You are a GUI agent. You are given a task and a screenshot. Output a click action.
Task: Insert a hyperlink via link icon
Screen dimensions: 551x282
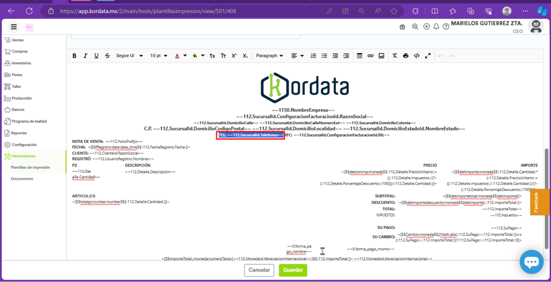coord(370,56)
